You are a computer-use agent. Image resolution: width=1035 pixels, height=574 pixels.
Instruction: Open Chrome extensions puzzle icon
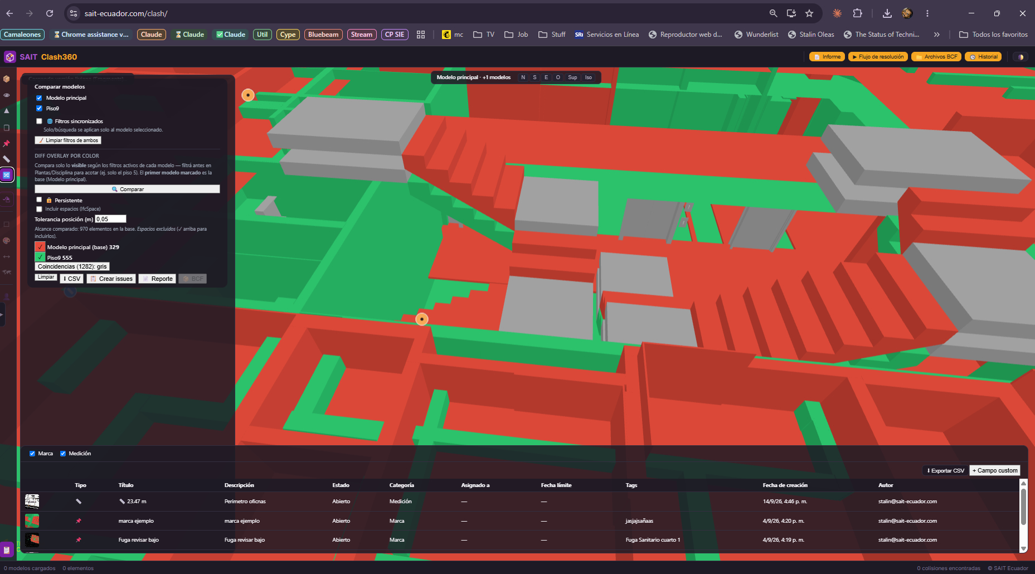tap(857, 13)
